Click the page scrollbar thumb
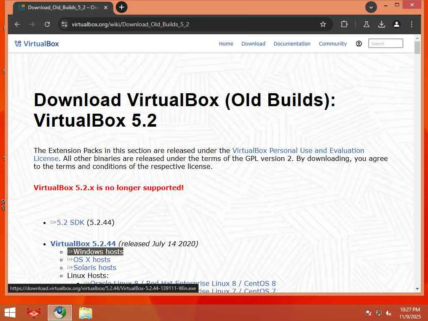 [417, 48]
